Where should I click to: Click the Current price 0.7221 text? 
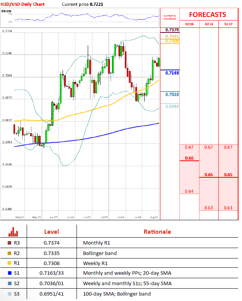click(82, 4)
